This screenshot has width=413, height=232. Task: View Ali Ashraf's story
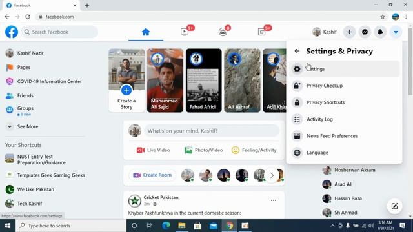coord(242,81)
